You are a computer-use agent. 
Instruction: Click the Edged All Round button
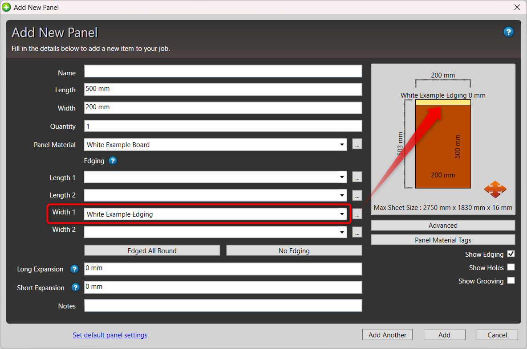pyautogui.click(x=152, y=250)
